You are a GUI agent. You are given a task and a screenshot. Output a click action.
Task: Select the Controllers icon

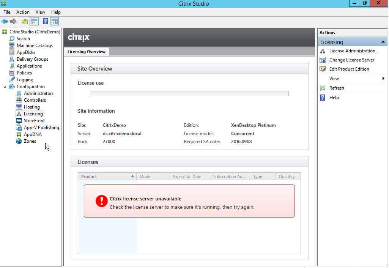coord(19,100)
